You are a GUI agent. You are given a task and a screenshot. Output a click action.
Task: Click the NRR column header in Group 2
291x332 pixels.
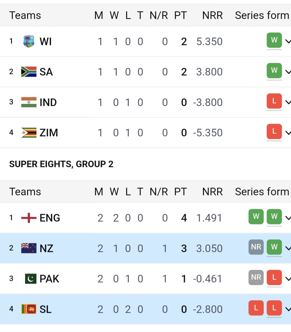[212, 192]
